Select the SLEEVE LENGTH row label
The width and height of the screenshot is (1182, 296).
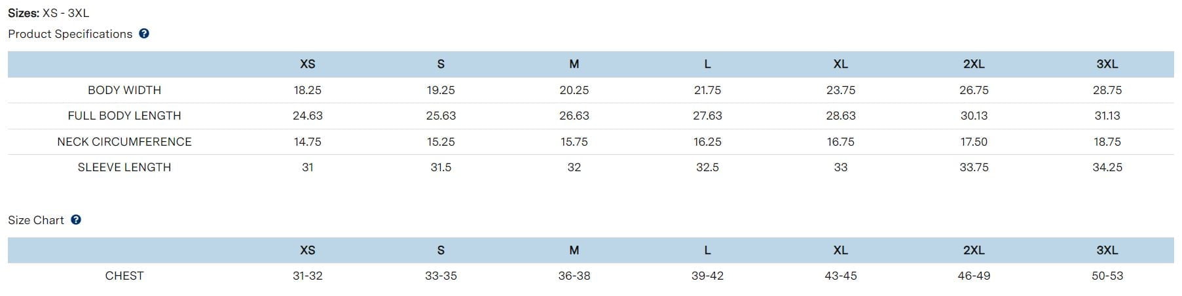tap(124, 167)
